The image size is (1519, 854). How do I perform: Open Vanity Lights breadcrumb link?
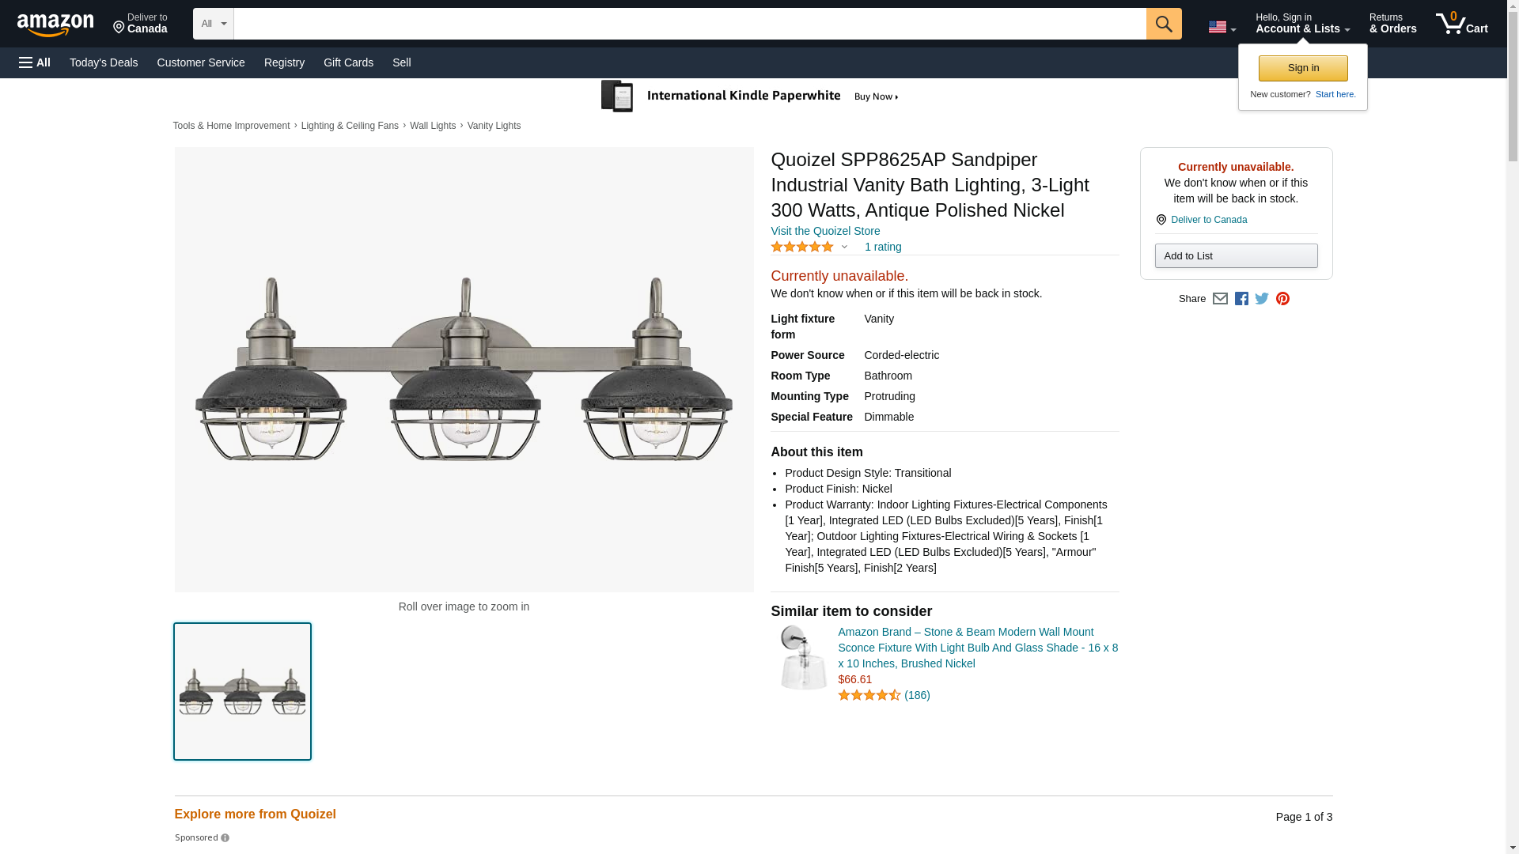click(494, 126)
